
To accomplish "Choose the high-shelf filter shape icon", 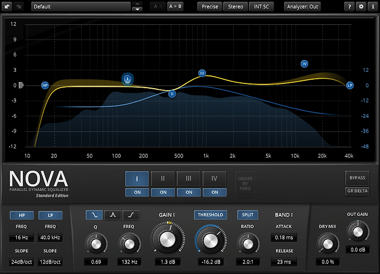I will (x=131, y=215).
